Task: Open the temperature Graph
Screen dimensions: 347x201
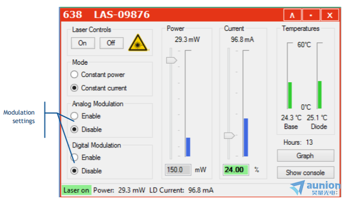Action: pyautogui.click(x=305, y=156)
